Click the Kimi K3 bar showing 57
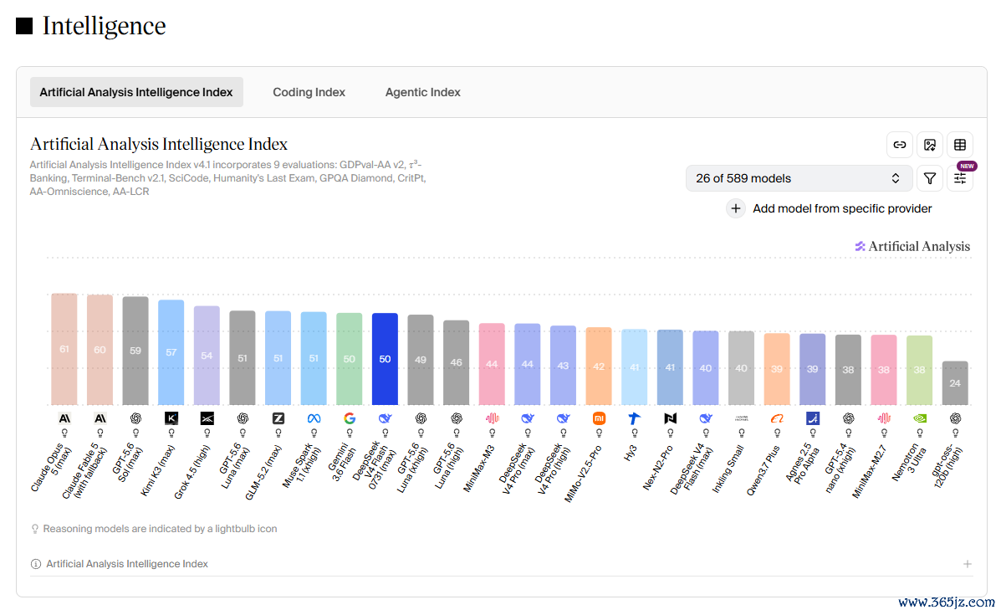The image size is (1001, 615). pos(171,352)
